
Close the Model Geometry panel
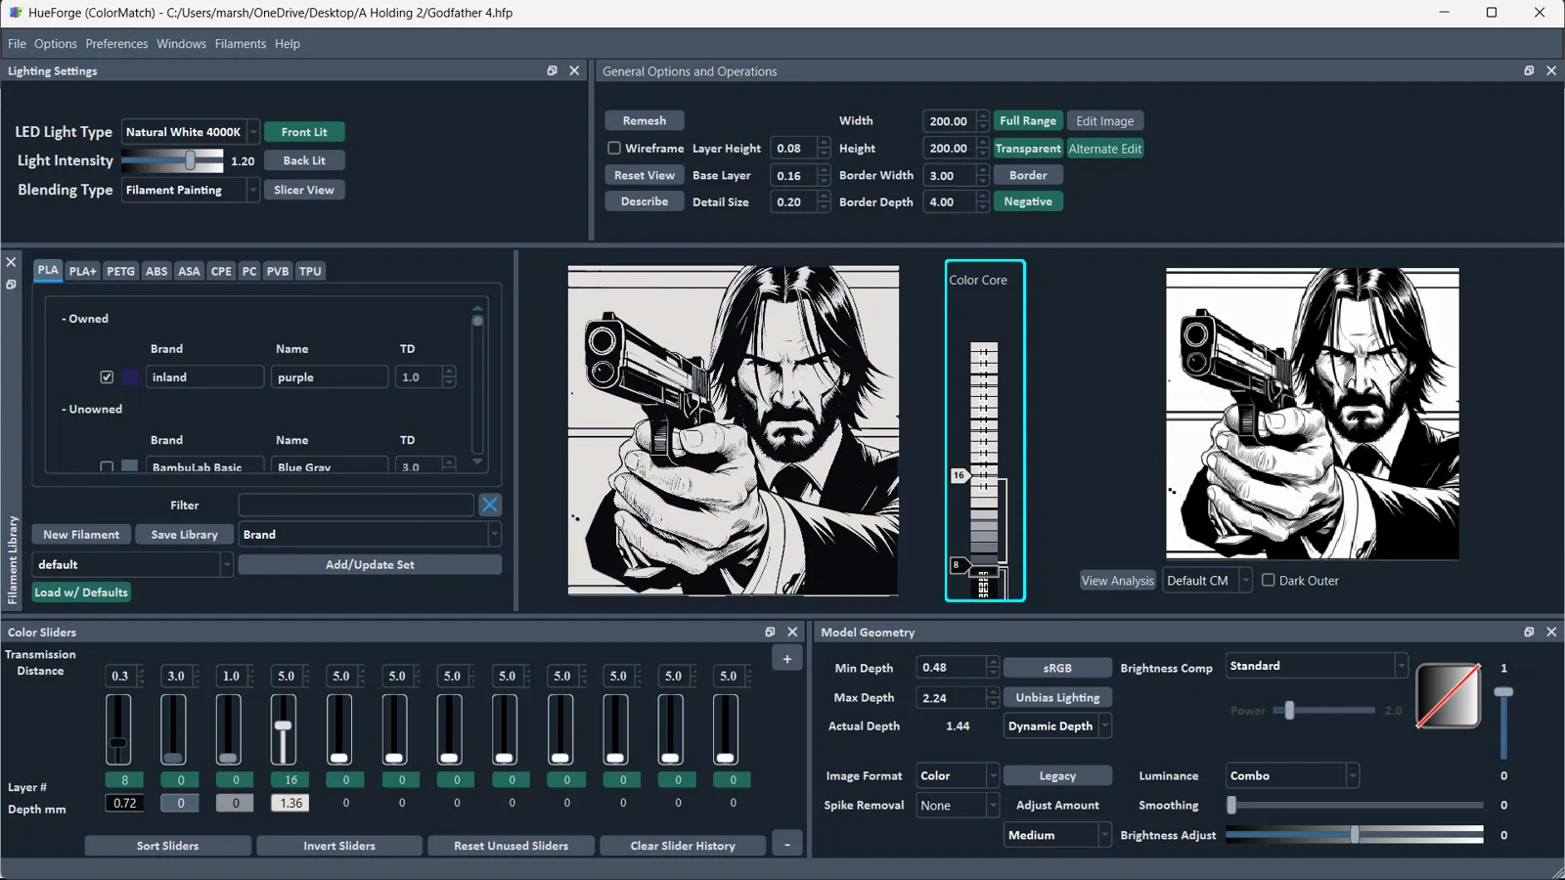pos(1551,632)
